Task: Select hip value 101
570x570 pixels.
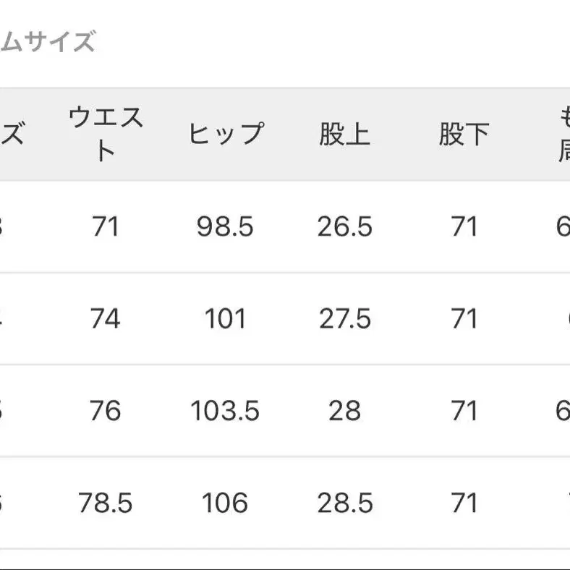Action: click(x=225, y=319)
